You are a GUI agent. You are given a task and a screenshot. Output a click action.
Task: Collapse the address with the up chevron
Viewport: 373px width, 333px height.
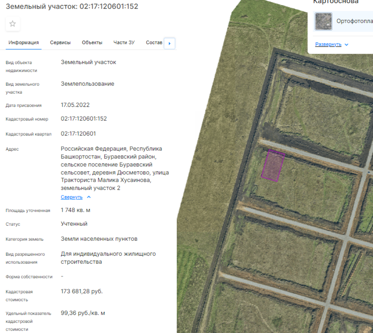click(x=89, y=197)
